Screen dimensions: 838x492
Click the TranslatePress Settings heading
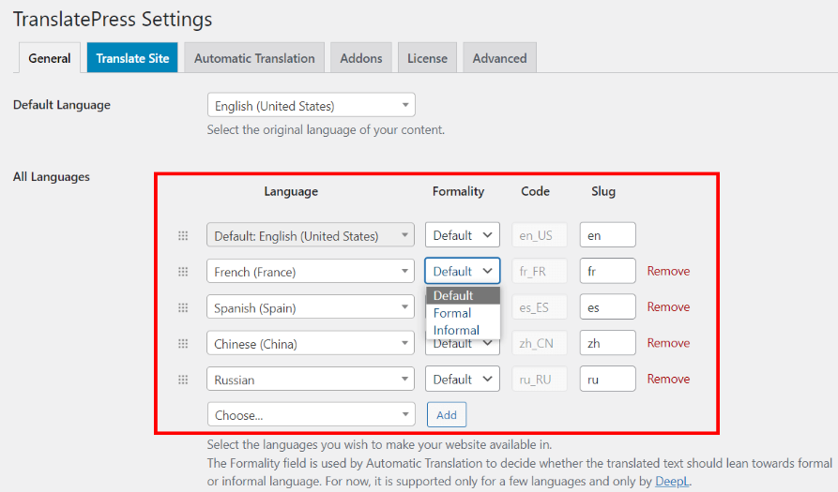point(113,19)
